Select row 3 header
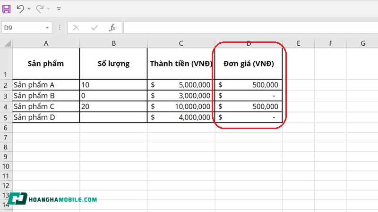This screenshot has height=212, width=378. tap(6, 96)
